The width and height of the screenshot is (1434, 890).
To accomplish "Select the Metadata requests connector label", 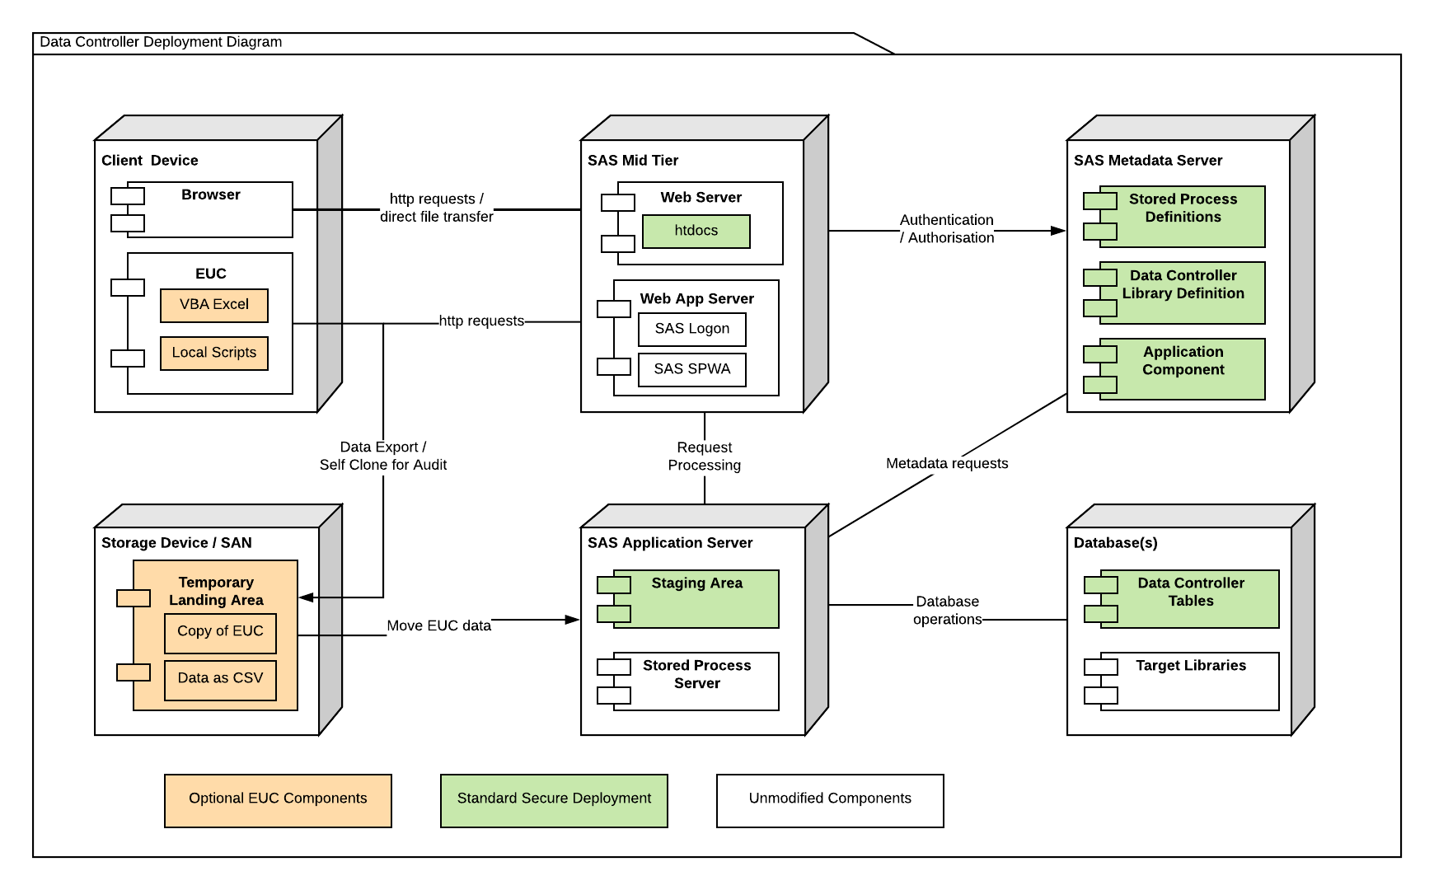I will click(x=946, y=464).
